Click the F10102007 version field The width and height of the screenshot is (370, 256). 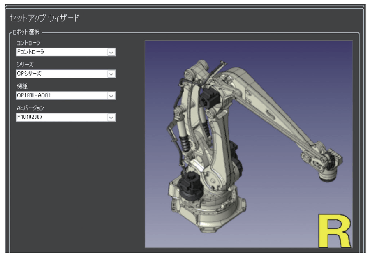[60, 118]
